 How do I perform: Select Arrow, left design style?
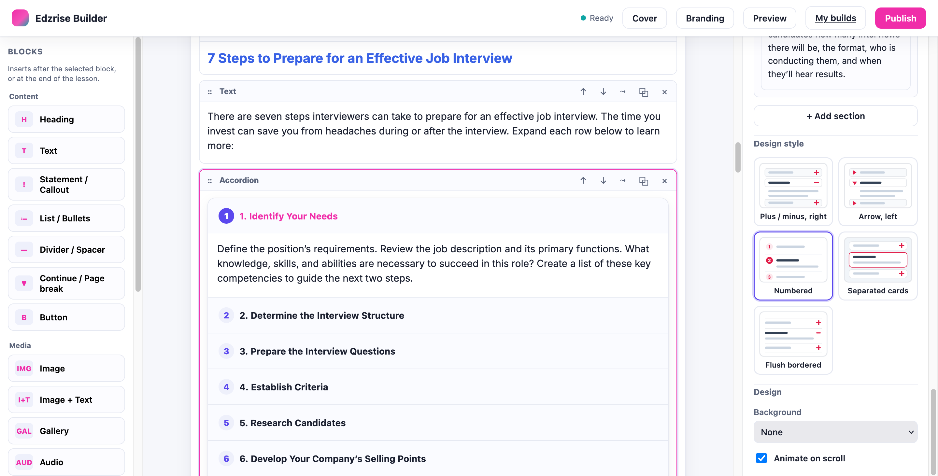click(877, 192)
